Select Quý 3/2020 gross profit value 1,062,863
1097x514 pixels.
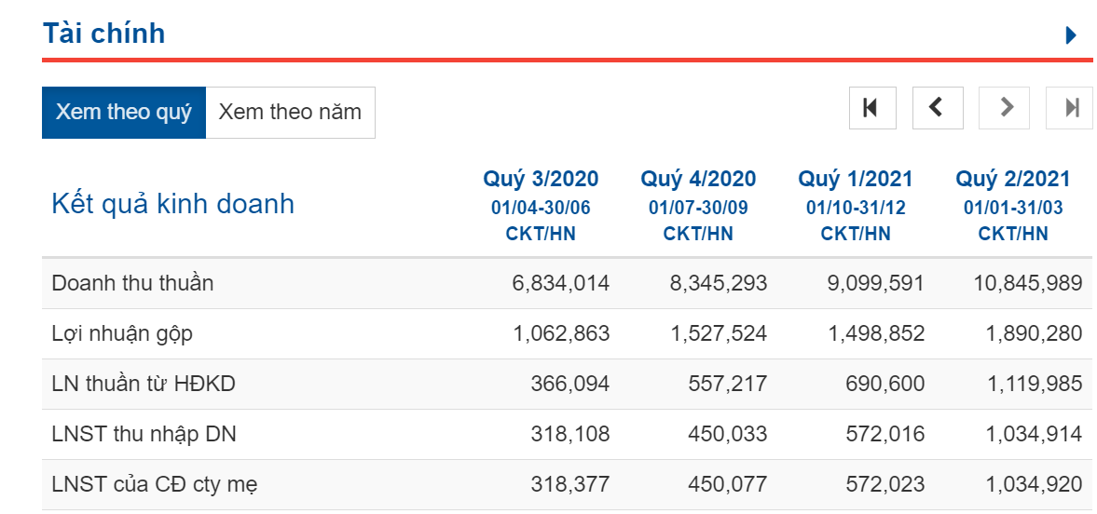click(x=561, y=333)
